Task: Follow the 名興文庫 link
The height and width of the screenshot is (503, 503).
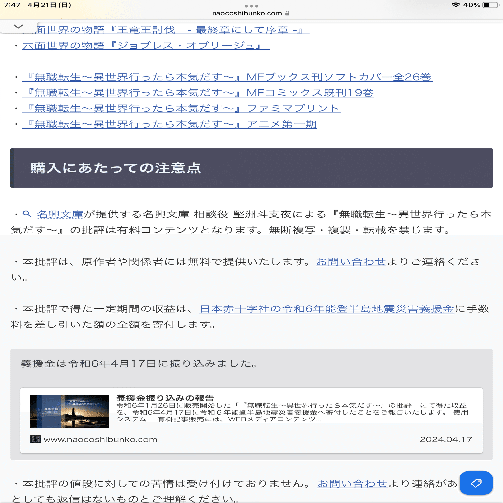Action: point(60,214)
